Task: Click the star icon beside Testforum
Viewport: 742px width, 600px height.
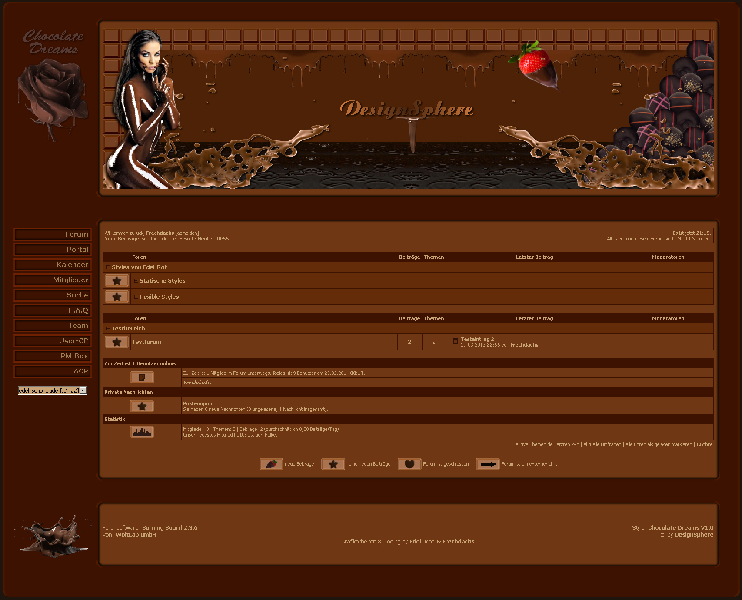Action: [117, 342]
